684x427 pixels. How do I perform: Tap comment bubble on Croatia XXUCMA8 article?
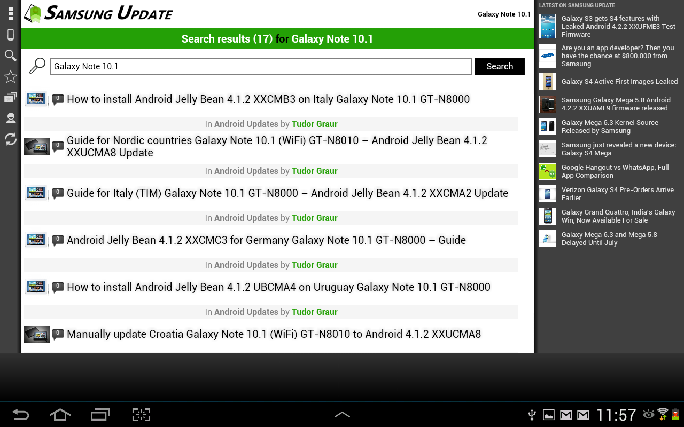click(x=58, y=334)
